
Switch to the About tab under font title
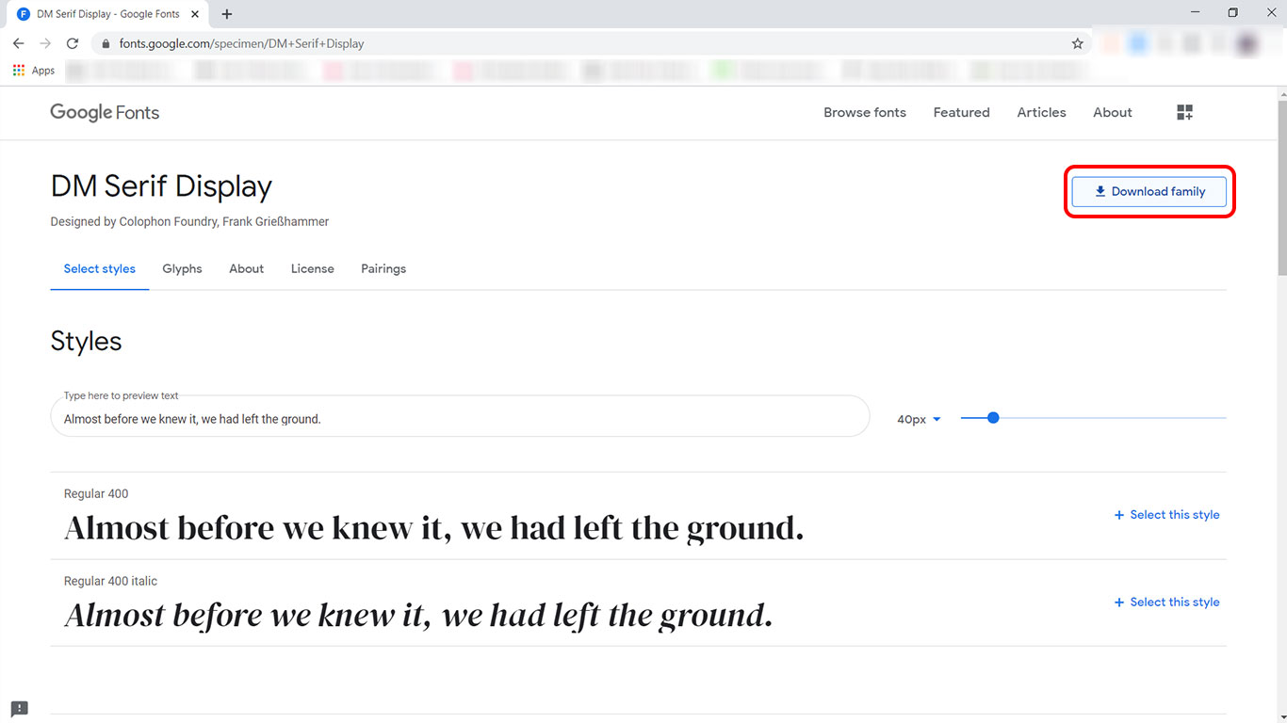(247, 268)
